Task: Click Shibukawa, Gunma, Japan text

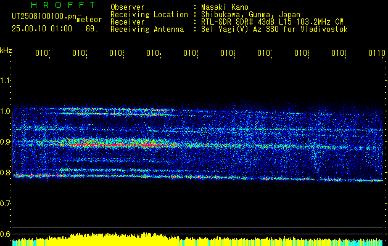Action: 250,14
